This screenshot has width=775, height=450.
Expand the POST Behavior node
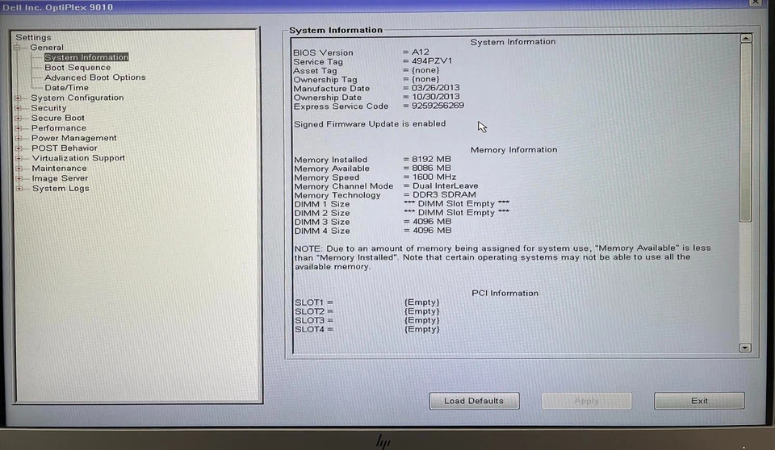point(19,148)
